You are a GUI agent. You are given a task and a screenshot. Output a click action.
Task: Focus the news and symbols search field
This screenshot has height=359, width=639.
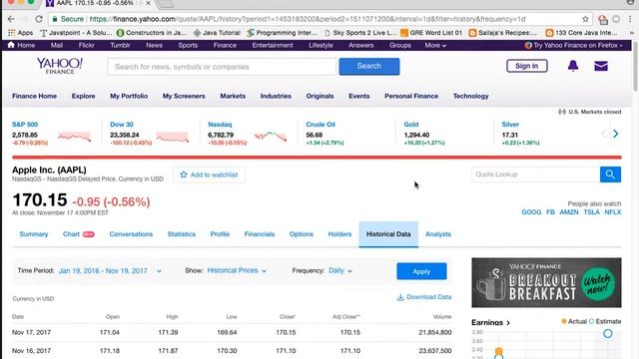(222, 67)
